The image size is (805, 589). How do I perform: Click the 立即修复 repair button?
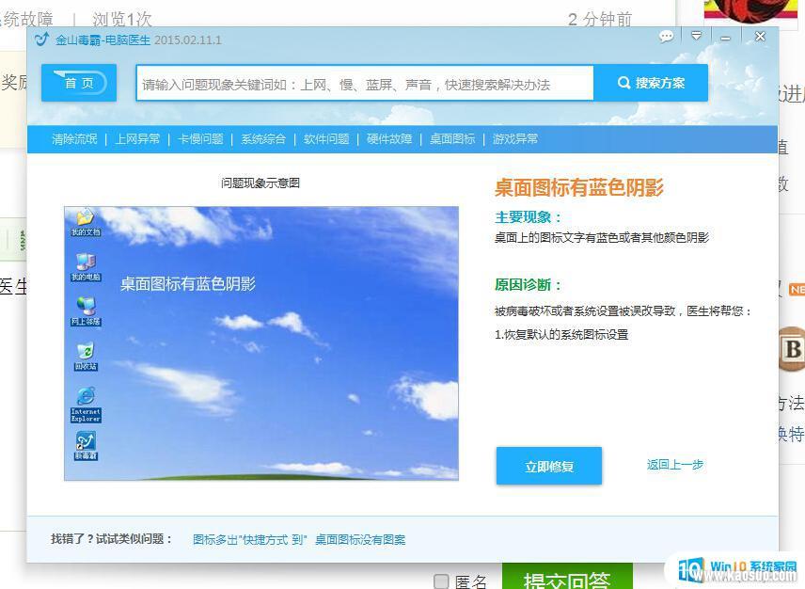tap(549, 466)
